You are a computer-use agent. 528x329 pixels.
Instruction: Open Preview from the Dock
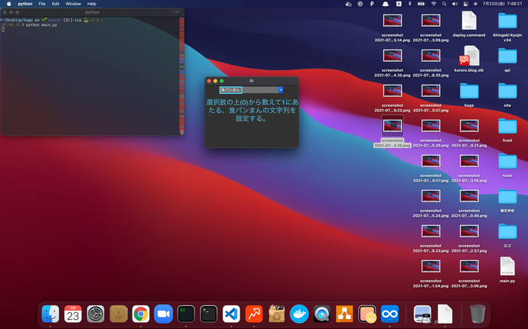coord(422,314)
